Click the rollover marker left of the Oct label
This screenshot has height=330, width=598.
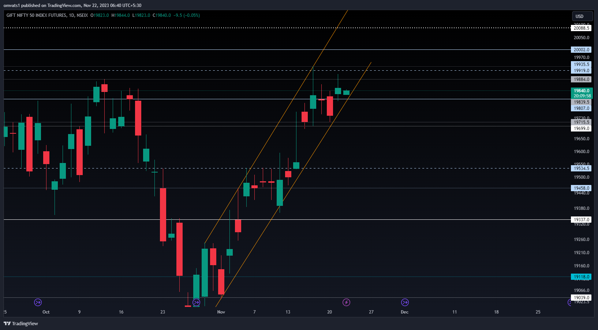pyautogui.click(x=38, y=302)
